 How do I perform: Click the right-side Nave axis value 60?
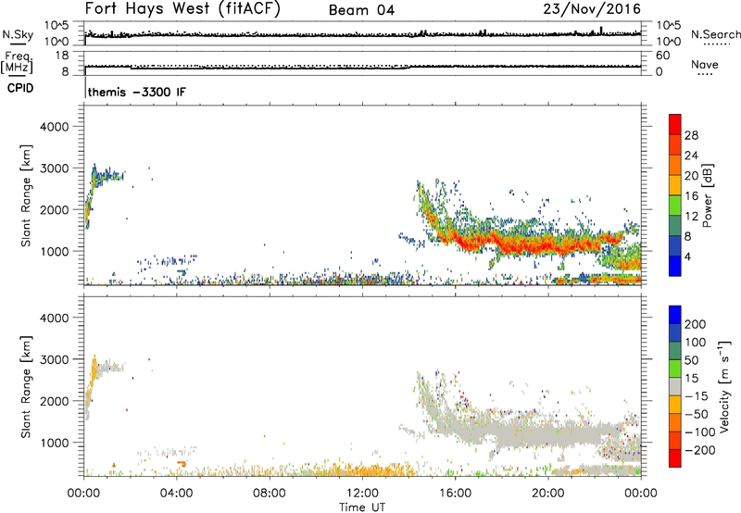662,56
